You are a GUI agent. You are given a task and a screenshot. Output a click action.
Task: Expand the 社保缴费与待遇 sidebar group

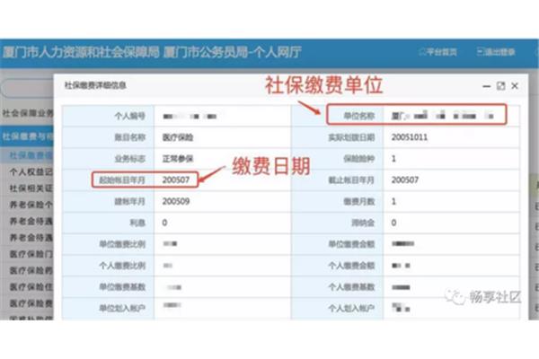27,136
